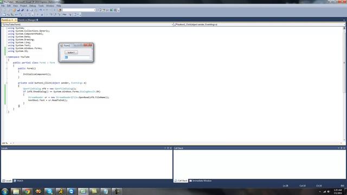Click the Redo toolbar icon

[47, 10]
